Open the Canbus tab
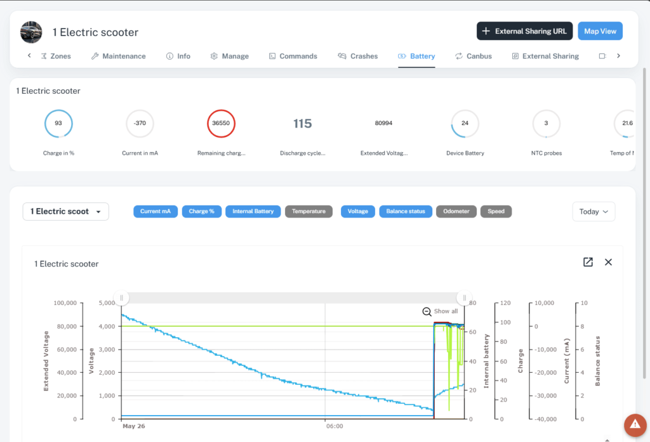Screen dimensions: 650x442 474,56
